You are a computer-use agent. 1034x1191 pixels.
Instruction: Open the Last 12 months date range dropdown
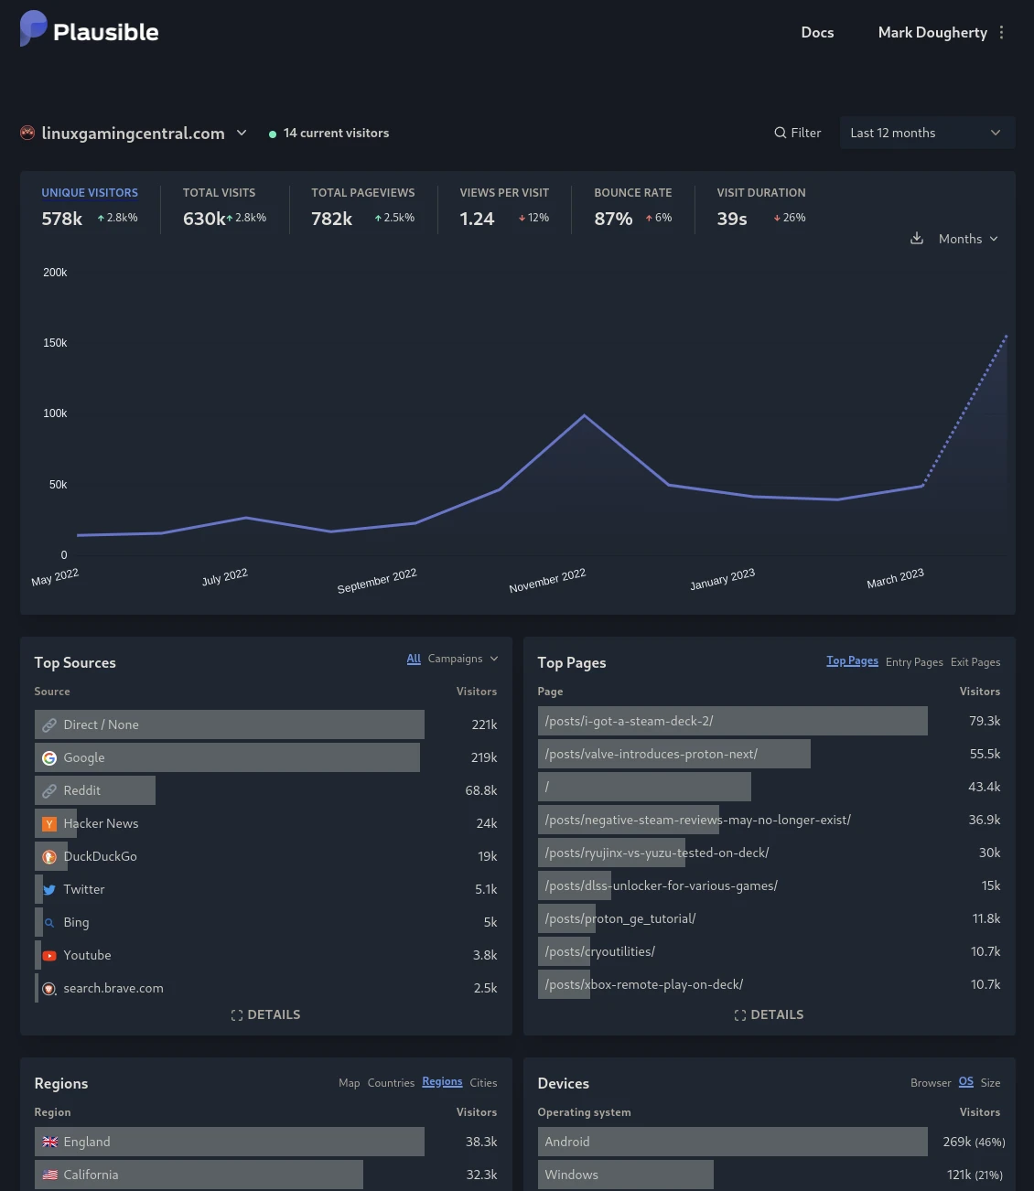(928, 133)
